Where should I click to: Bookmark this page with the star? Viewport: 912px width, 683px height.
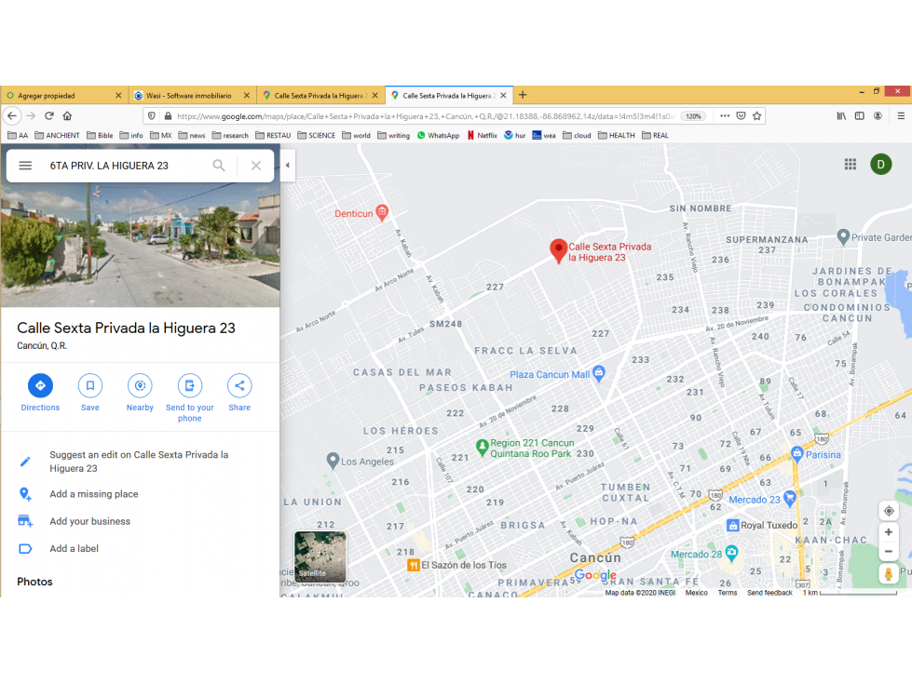(756, 115)
